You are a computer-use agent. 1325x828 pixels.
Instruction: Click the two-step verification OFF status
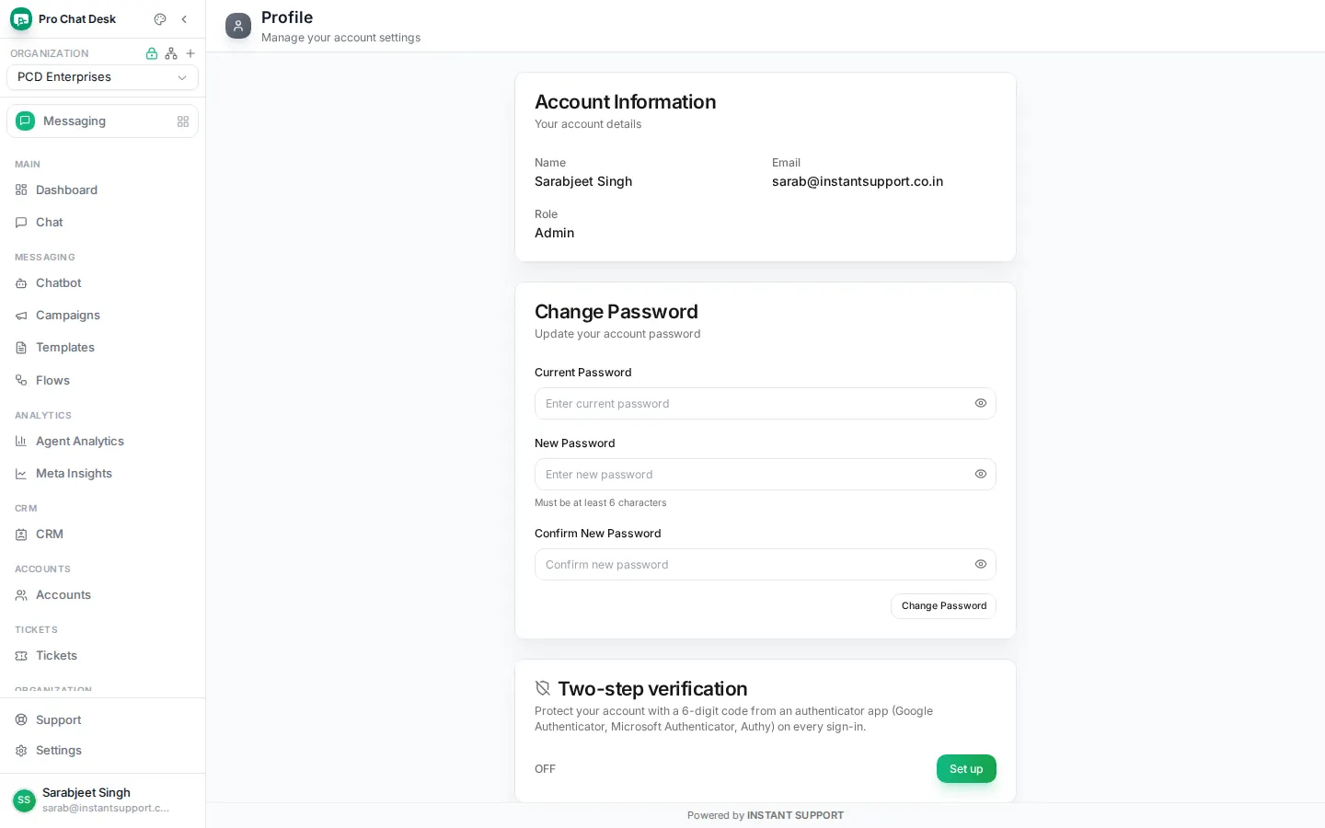coord(546,769)
